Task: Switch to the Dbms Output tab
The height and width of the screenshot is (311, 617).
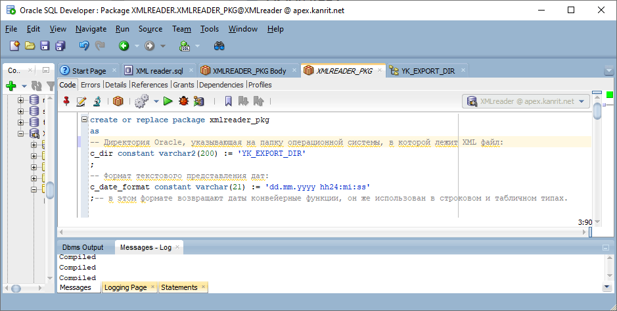Action: coord(83,247)
